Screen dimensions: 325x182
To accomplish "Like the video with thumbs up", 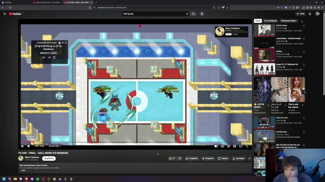I will pos(172,158).
